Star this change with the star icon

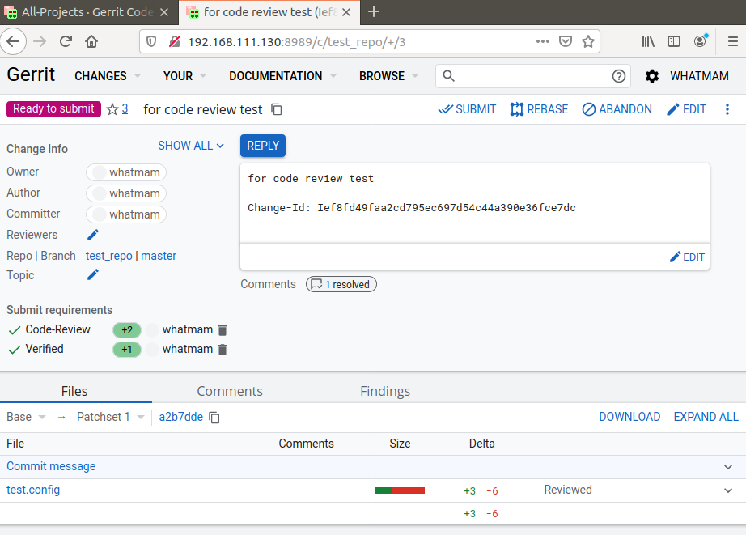click(x=112, y=109)
